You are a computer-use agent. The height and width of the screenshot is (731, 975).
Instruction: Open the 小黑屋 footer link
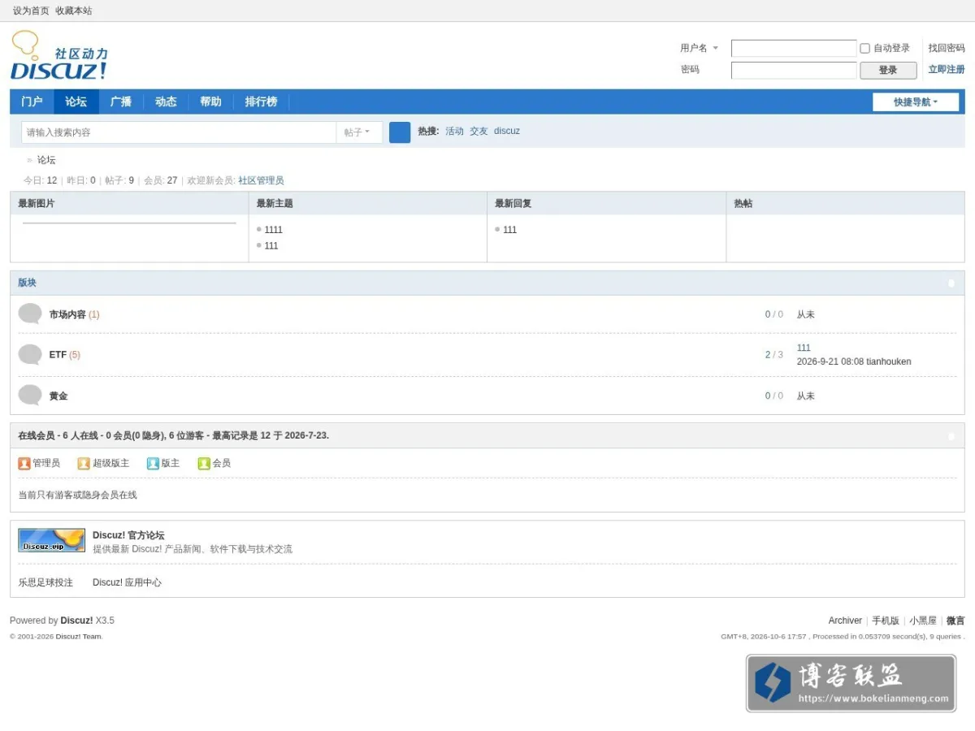(923, 621)
